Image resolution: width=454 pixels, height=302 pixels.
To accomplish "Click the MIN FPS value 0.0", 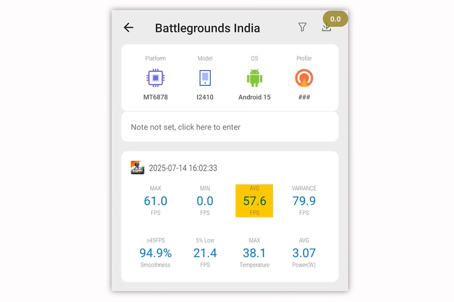I will coord(205,201).
